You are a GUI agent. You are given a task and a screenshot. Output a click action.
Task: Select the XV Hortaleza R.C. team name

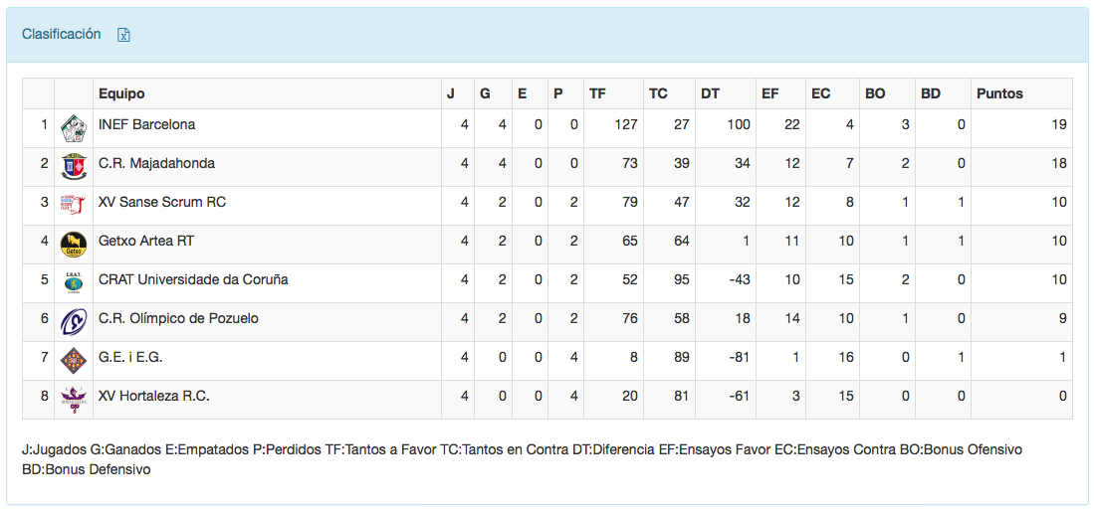[153, 396]
